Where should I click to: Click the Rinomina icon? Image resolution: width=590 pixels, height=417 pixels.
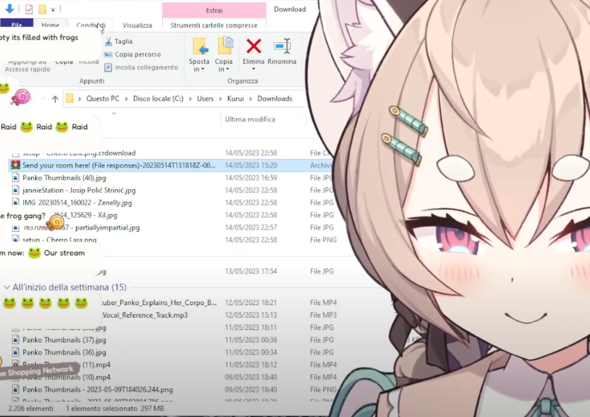tap(282, 46)
